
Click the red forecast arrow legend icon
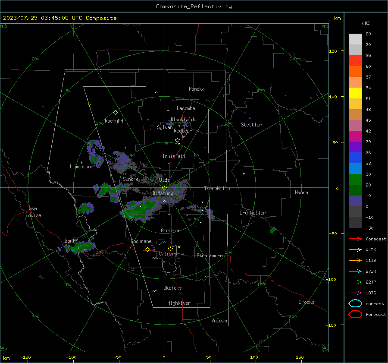tap(355, 239)
